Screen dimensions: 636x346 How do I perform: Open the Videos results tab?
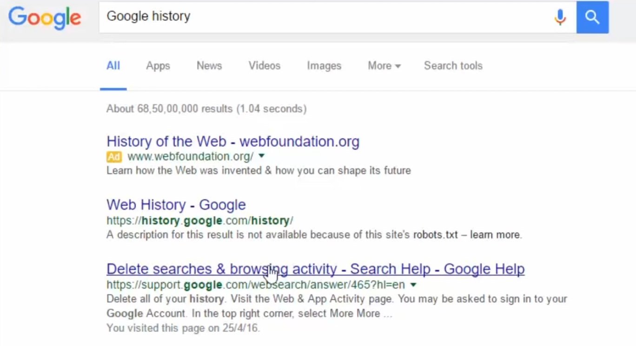tap(265, 66)
